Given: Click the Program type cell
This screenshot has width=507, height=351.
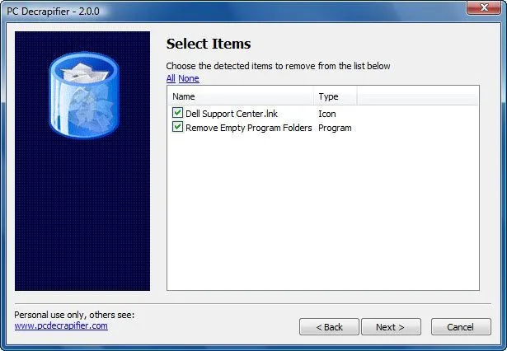Looking at the screenshot, I should [335, 128].
